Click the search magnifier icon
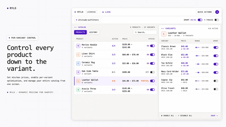This screenshot has height=127, width=226. coord(136,32)
